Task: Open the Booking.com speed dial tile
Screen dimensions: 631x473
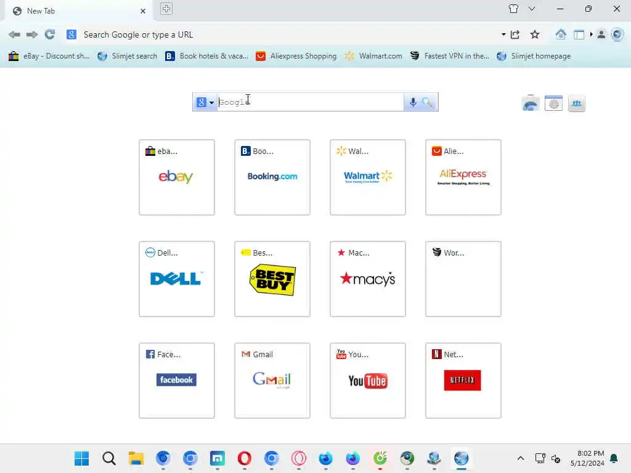Action: (272, 177)
